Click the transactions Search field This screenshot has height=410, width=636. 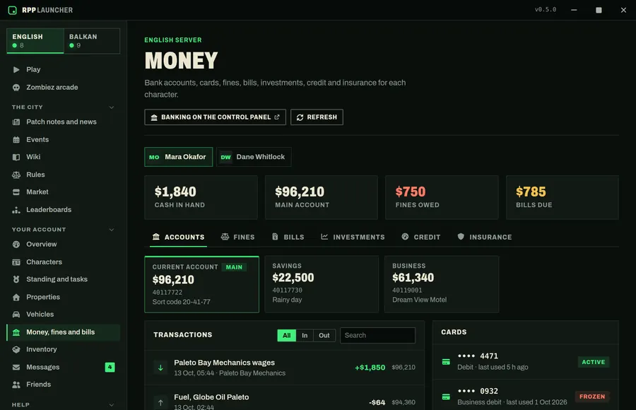(x=377, y=335)
